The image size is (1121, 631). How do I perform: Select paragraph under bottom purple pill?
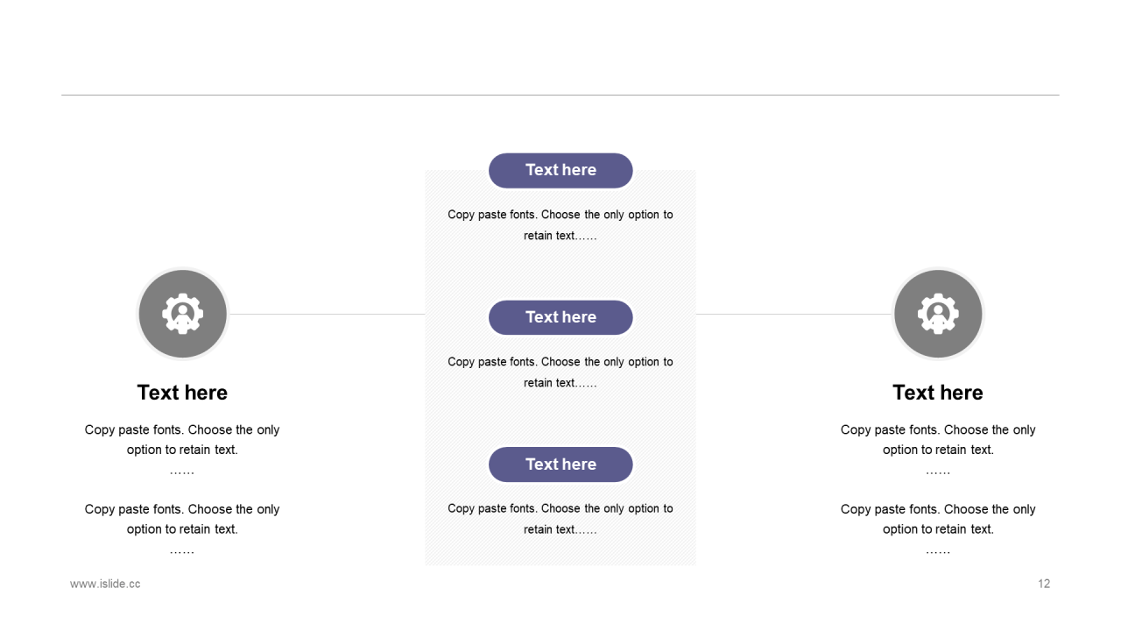click(560, 519)
